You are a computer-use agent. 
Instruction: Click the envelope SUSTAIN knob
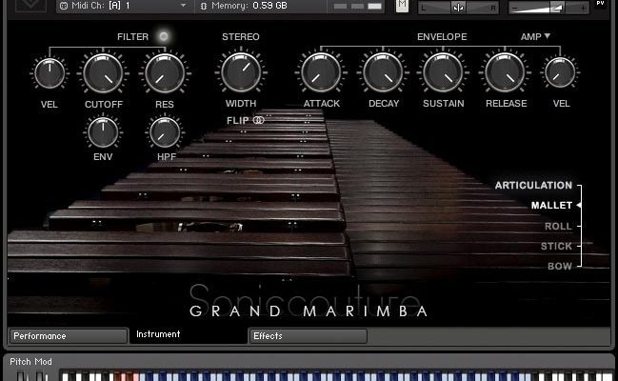(x=444, y=71)
